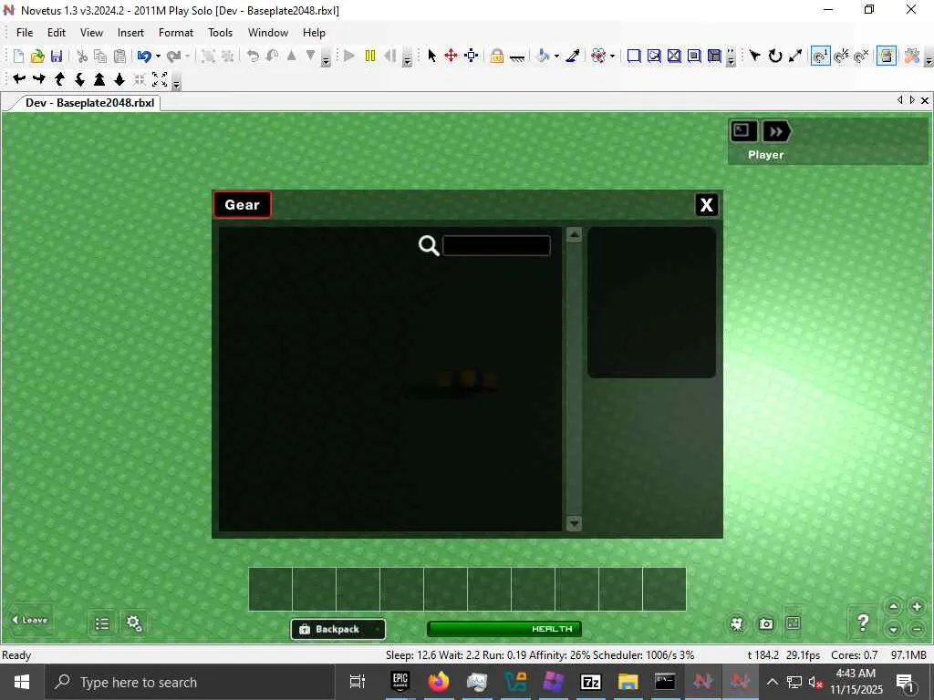The image size is (934, 700).
Task: Open the Undo history dropdown arrow
Action: pyautogui.click(x=158, y=57)
